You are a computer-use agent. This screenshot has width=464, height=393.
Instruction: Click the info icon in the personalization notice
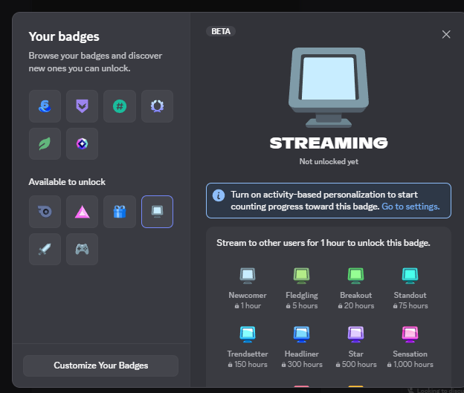[219, 195]
